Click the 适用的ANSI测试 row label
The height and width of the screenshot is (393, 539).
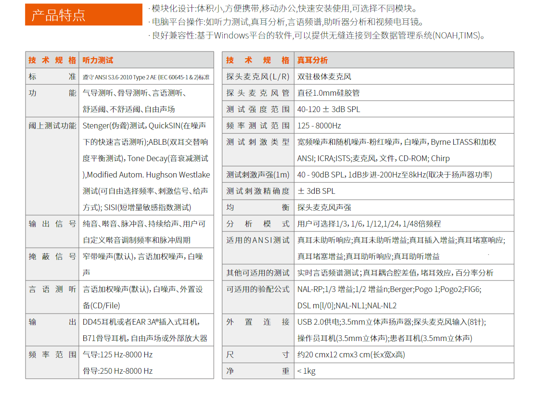(x=258, y=240)
